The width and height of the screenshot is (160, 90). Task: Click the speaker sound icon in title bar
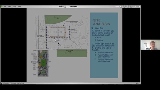(x=121, y=6)
